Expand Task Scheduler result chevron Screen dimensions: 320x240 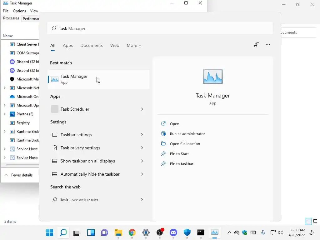click(142, 109)
